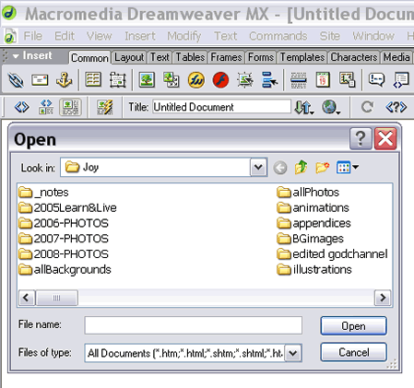Click the Tag Chooser icon

click(401, 80)
